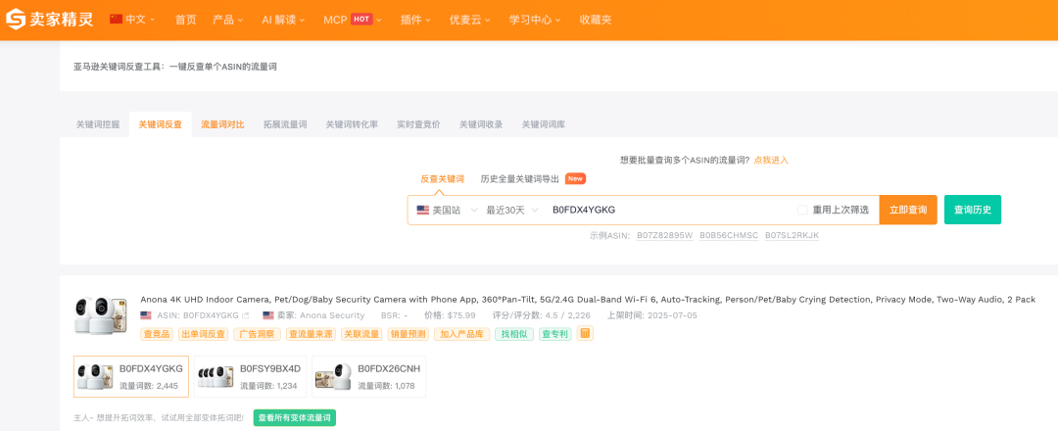Click the 查流量来源 tag button

[311, 334]
